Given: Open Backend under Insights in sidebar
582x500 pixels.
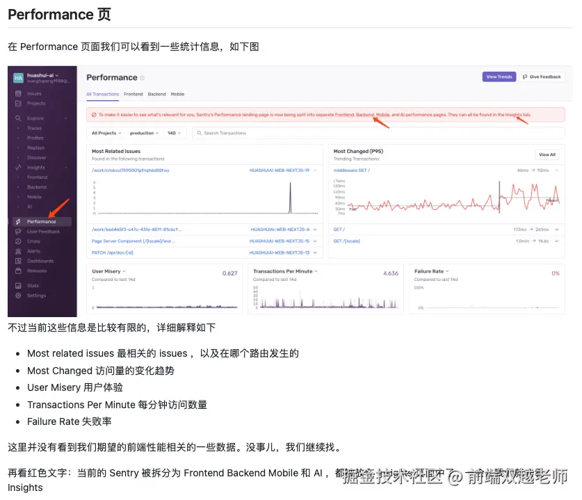Looking at the screenshot, I should point(37,187).
